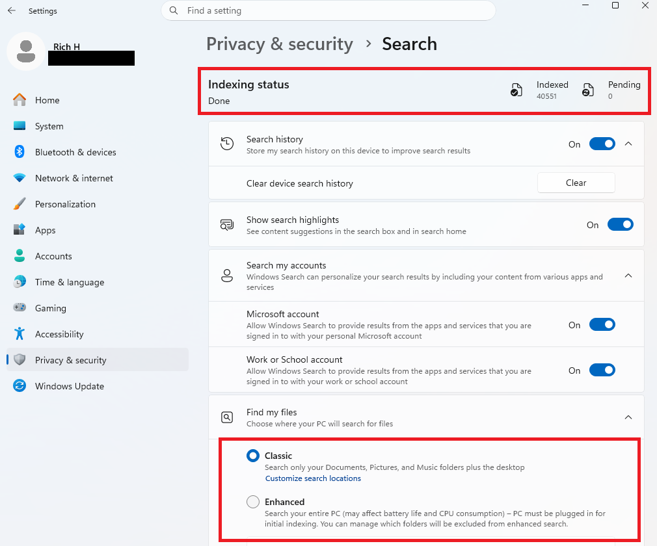Select the Enhanced search radio button
The image size is (657, 546).
[x=253, y=502]
